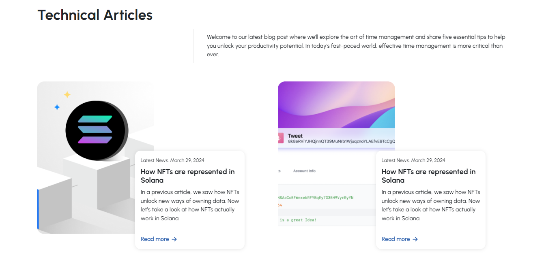Click the Latest News date on Solana-logo card
The image size is (546, 260).
click(x=172, y=160)
